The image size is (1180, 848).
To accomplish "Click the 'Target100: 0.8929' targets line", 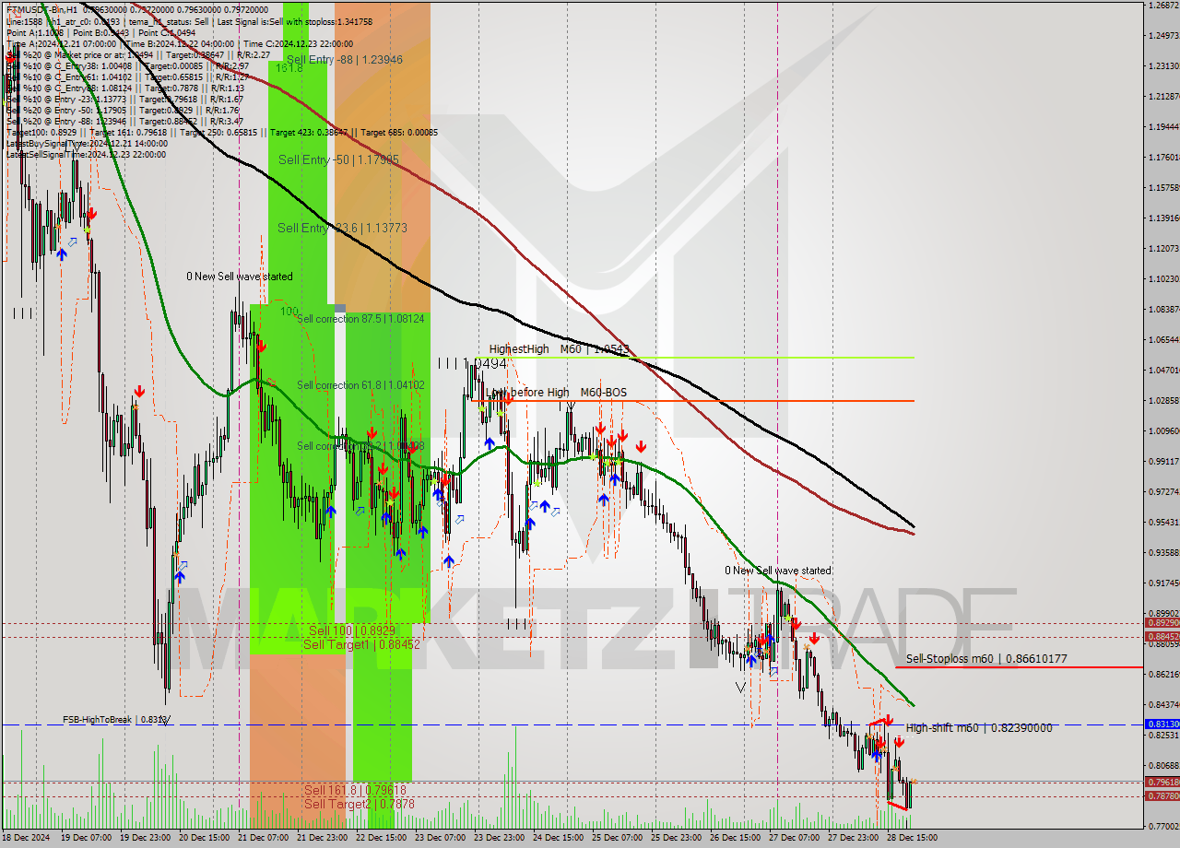I will (221, 132).
